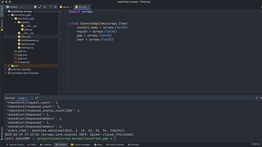Click horizontal scrollbar in Project panel
Viewport: 262px width, 147px height.
(x=22, y=94)
